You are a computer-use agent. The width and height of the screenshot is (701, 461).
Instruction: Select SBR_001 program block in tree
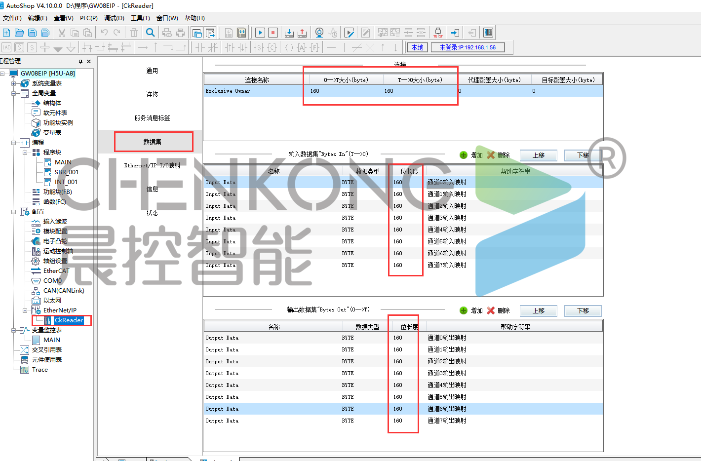(x=67, y=172)
